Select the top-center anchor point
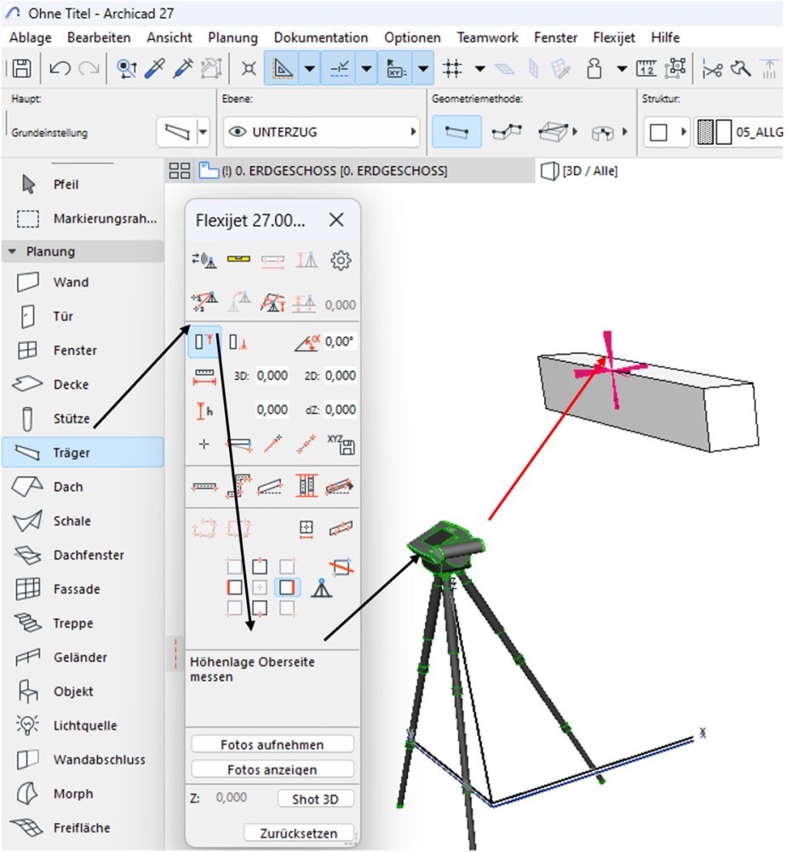Viewport: 786px width, 852px height. [x=260, y=567]
